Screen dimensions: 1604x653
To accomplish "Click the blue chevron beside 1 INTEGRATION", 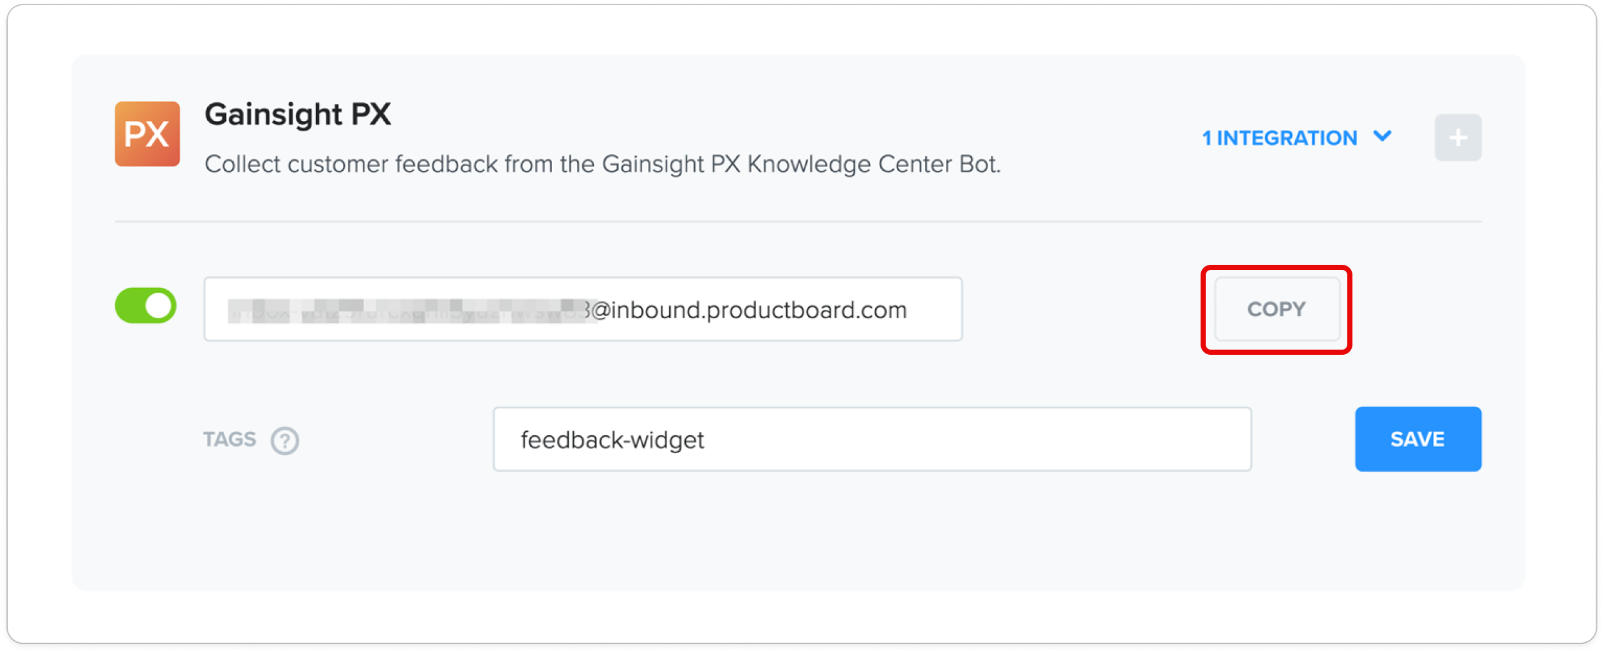I will pos(1382,136).
